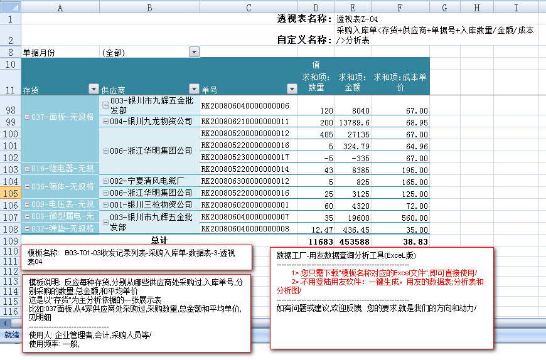Collapse the 016-继电器 inventory group
The height and width of the screenshot is (360, 546).
click(26, 169)
